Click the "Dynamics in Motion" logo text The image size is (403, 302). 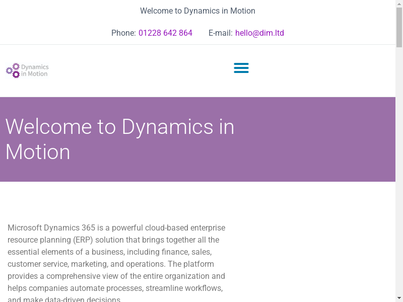click(35, 70)
